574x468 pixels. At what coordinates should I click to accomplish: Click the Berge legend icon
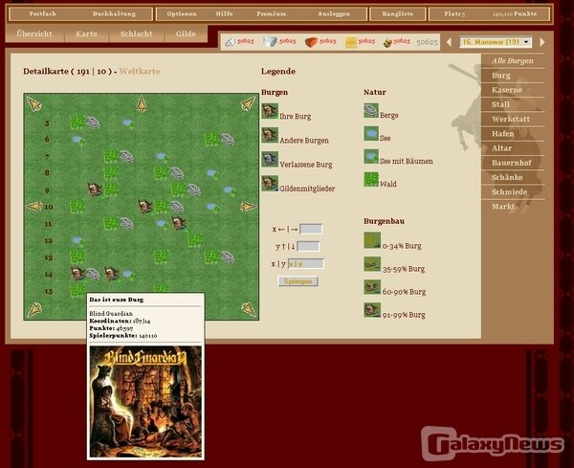coord(371,111)
